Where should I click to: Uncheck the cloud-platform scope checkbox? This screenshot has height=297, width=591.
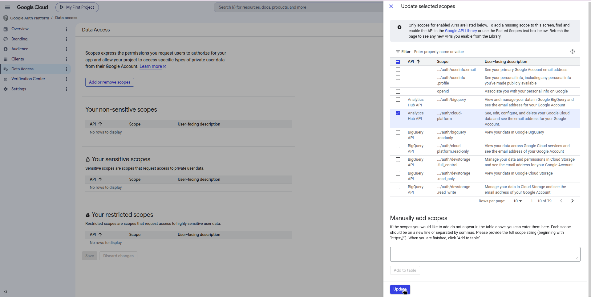[398, 113]
